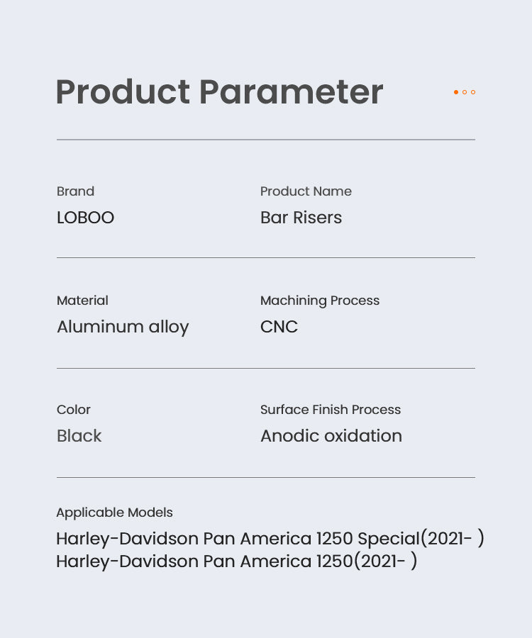Click the middle hollow orange dot
Screen dimensions: 532x638
[465, 92]
